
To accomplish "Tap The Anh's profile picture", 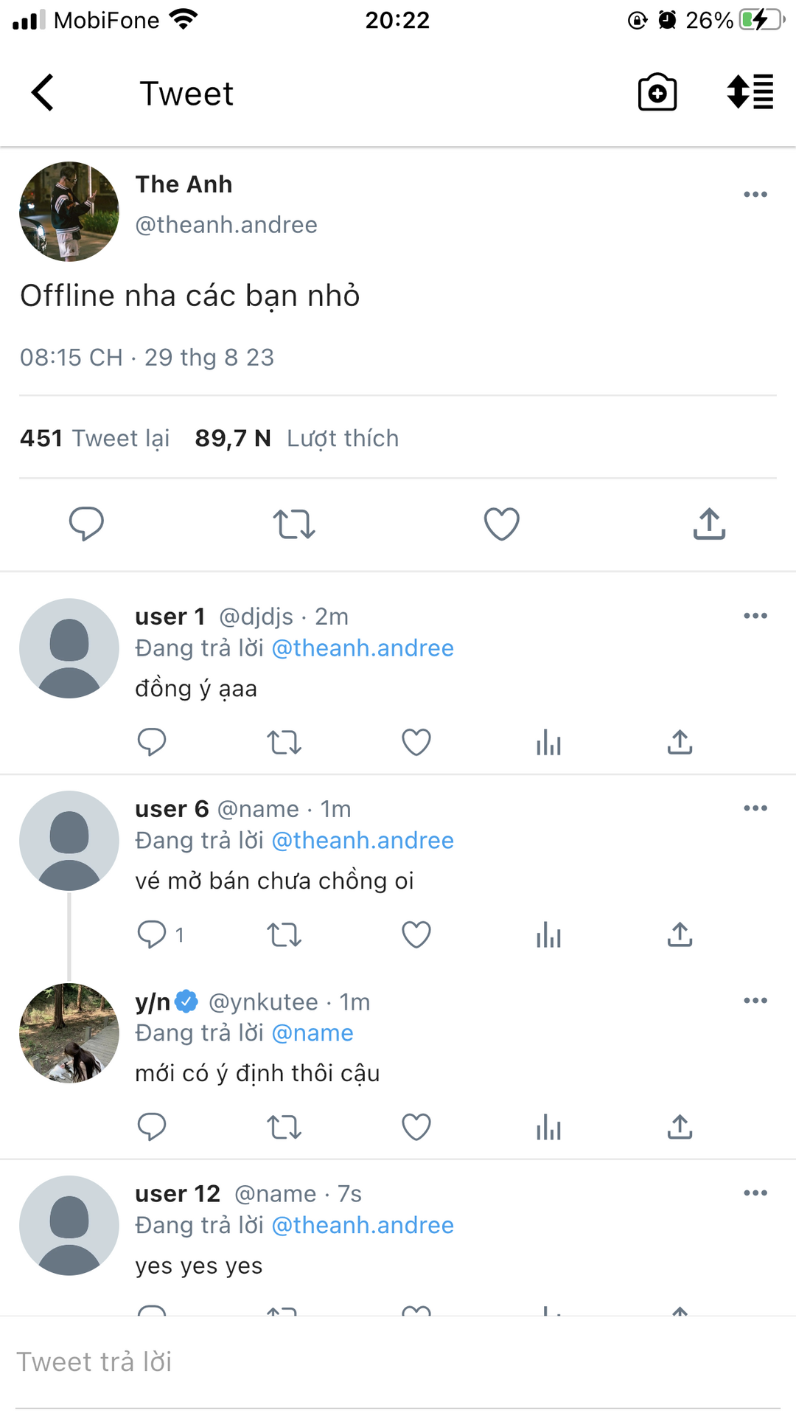I will (69, 212).
